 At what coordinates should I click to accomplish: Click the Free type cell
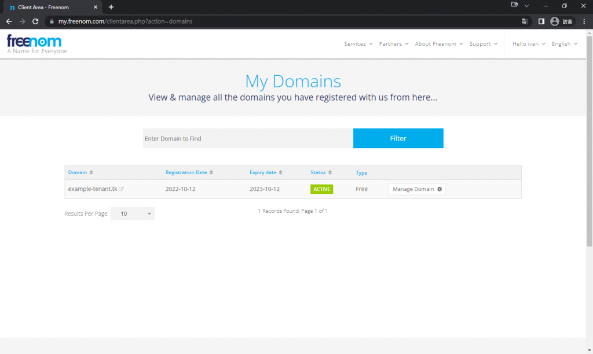pyautogui.click(x=361, y=189)
